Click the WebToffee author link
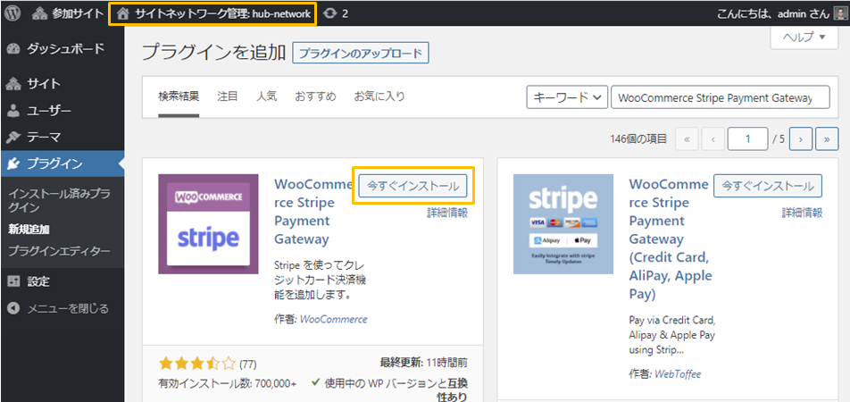Screen dimensions: 850x402 coord(679,373)
